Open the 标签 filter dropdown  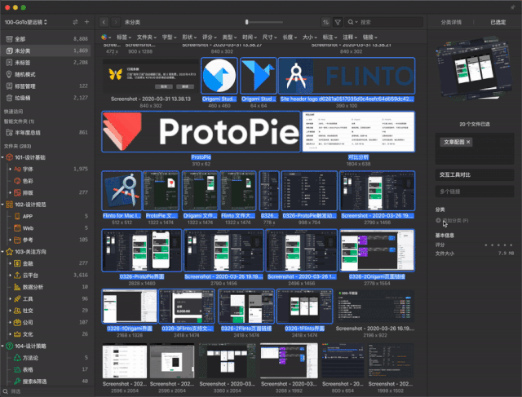(x=124, y=37)
